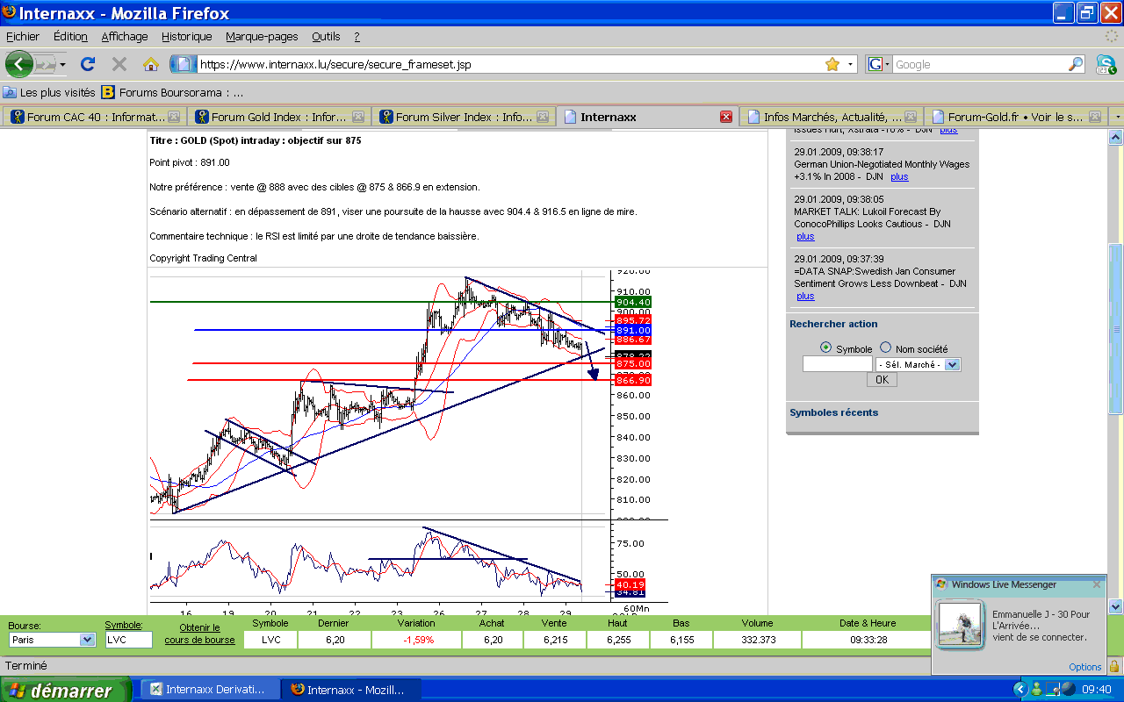
Task: Click the Skype toolbar icon
Action: click(x=1105, y=64)
